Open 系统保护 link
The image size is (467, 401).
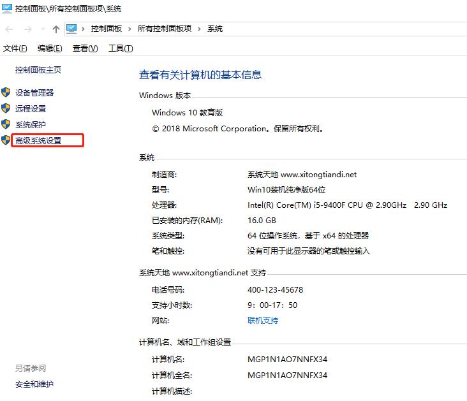click(31, 124)
